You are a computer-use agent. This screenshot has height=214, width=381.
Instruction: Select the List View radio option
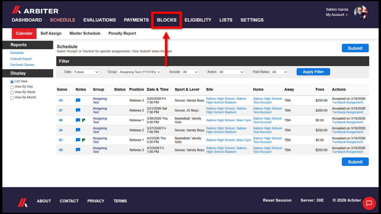click(12, 81)
